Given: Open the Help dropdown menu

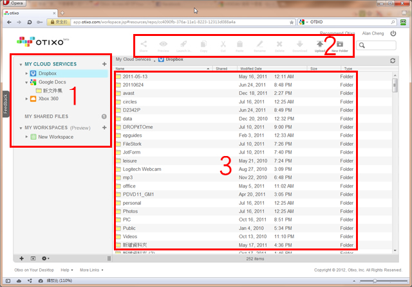Looking at the screenshot, I should (x=66, y=270).
